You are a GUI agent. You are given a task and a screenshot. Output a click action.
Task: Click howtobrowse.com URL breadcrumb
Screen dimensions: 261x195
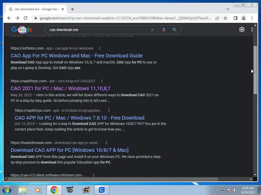point(55,143)
